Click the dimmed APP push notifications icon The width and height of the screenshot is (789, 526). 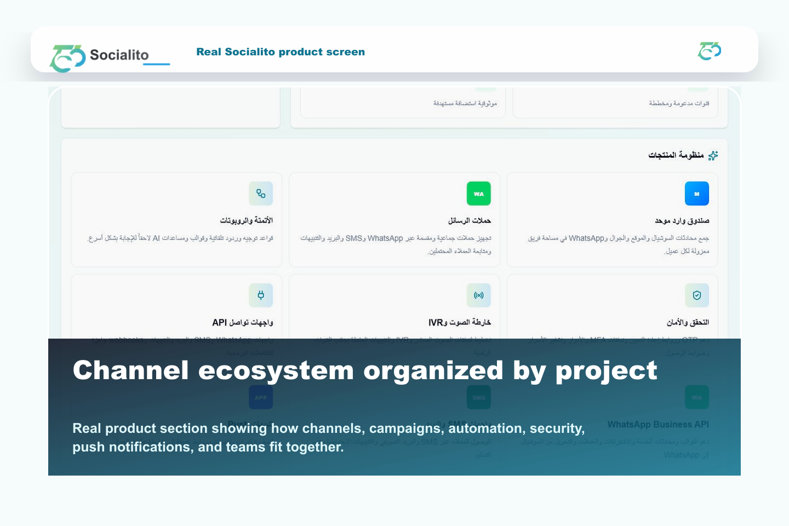261,397
